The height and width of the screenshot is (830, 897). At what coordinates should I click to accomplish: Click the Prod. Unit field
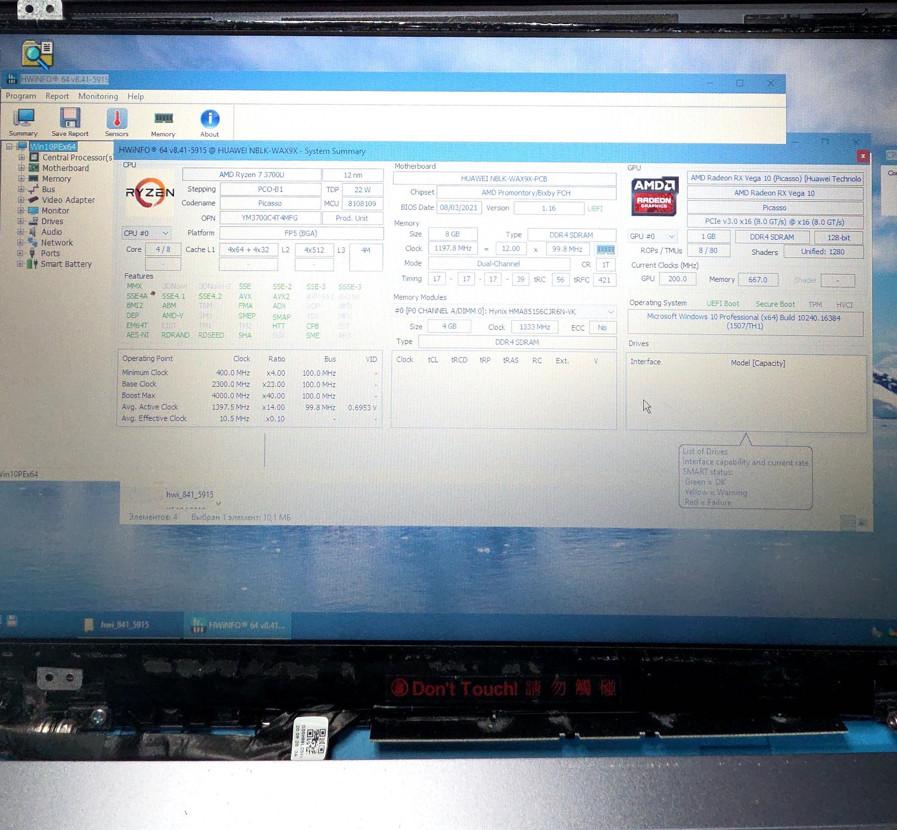[352, 218]
